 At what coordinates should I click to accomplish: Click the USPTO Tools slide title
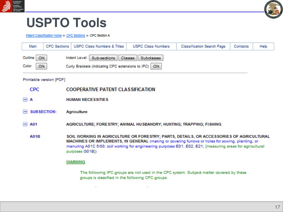click(66, 23)
